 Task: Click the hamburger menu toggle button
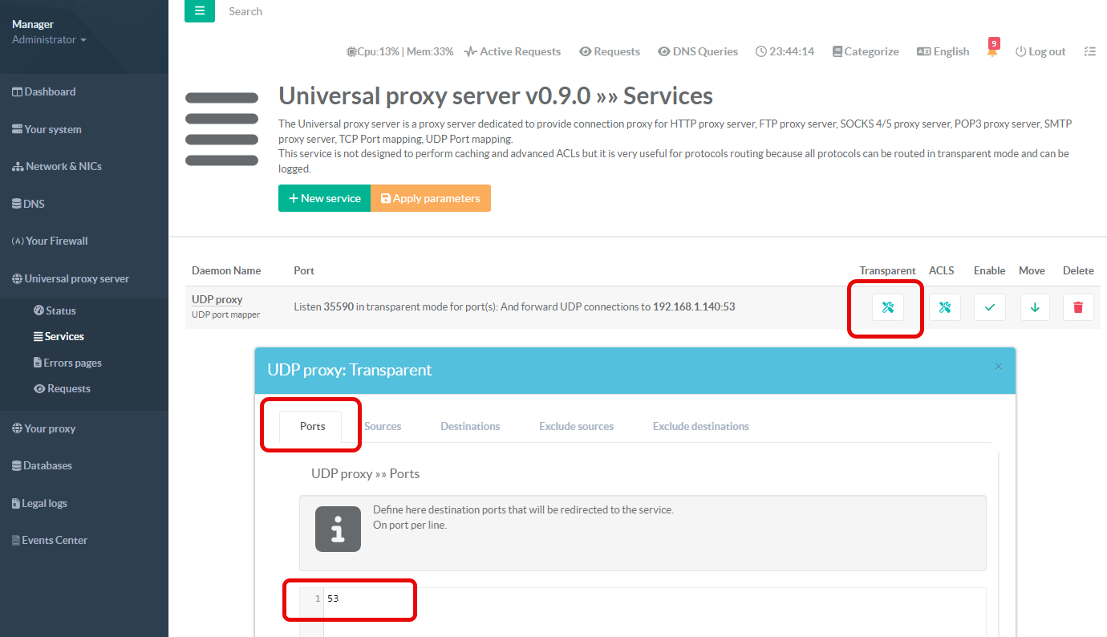[x=200, y=11]
